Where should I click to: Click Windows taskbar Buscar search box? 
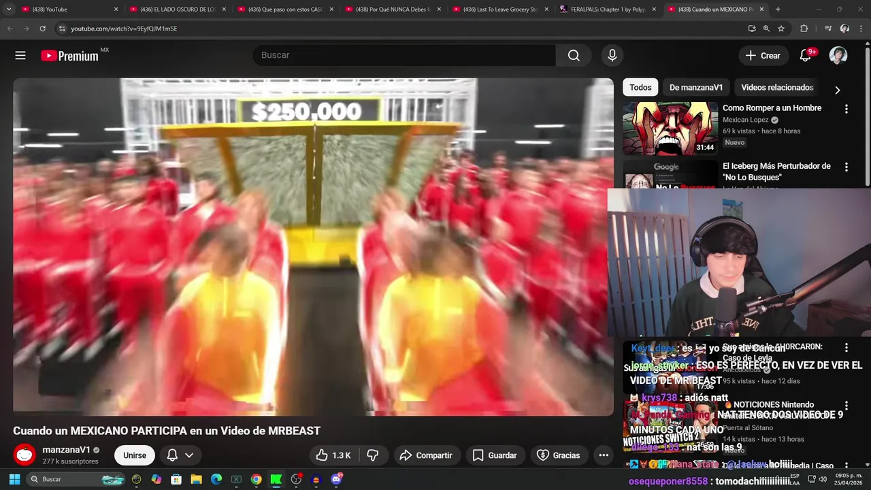[x=76, y=479]
